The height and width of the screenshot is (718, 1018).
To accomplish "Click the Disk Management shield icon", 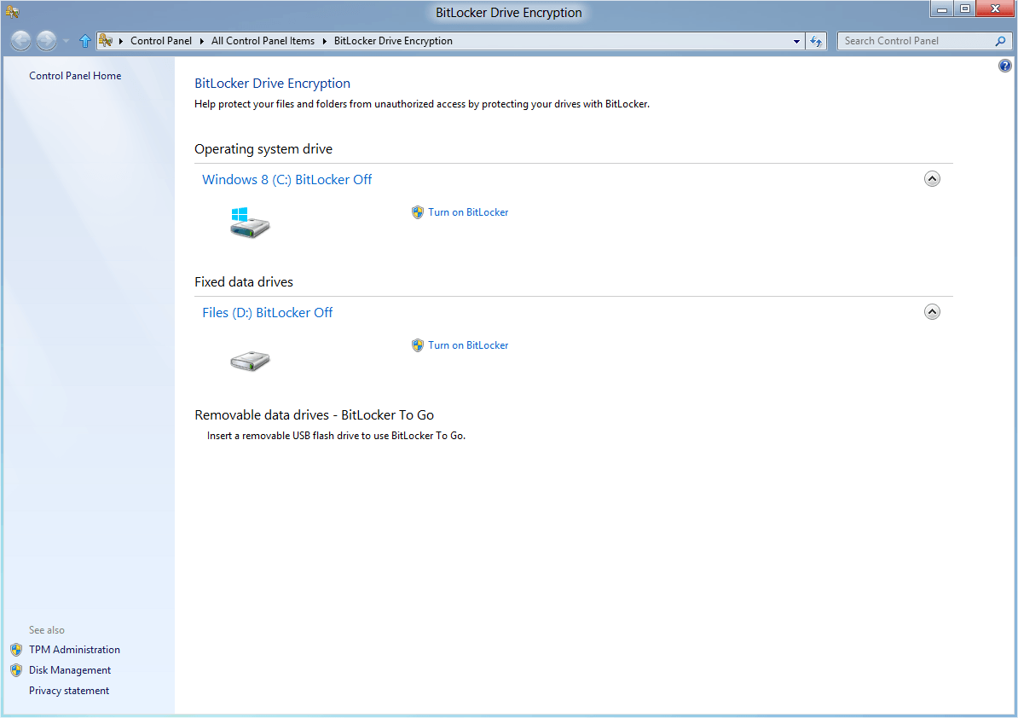I will pyautogui.click(x=16, y=670).
